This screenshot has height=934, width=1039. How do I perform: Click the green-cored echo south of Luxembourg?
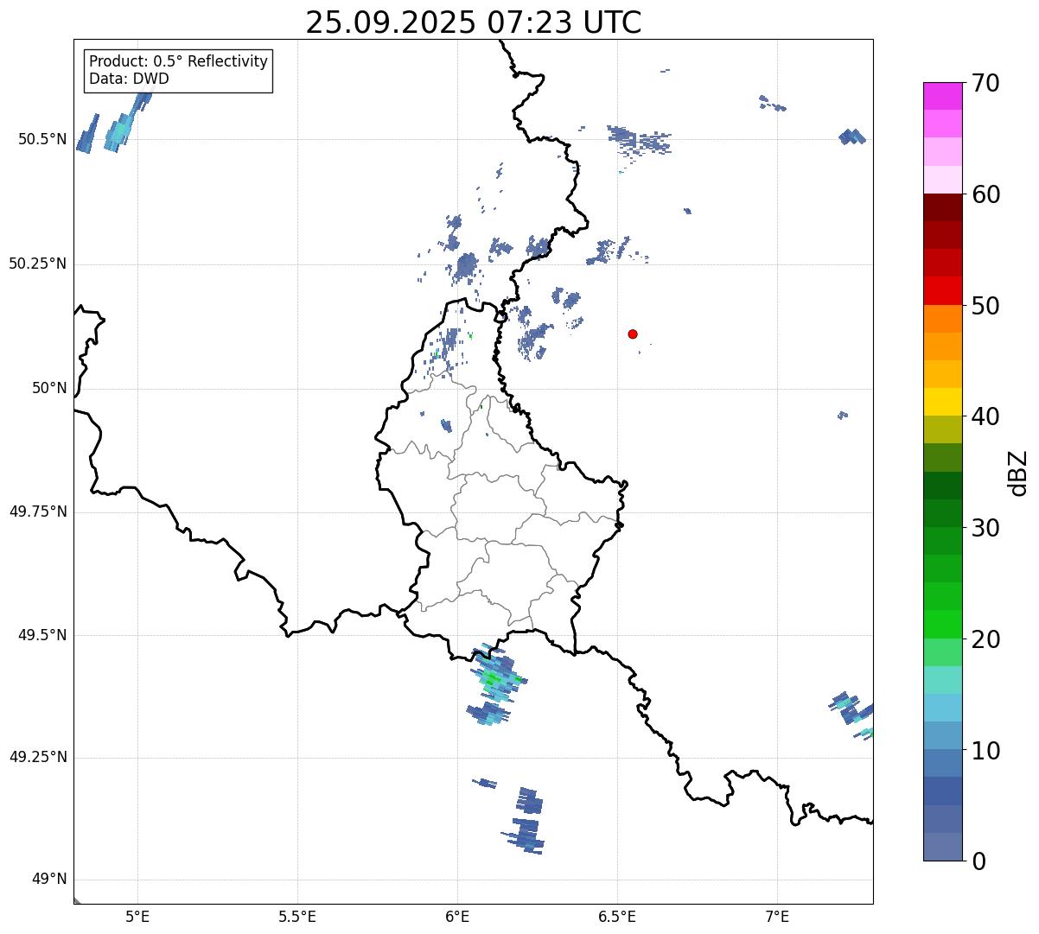(x=497, y=676)
